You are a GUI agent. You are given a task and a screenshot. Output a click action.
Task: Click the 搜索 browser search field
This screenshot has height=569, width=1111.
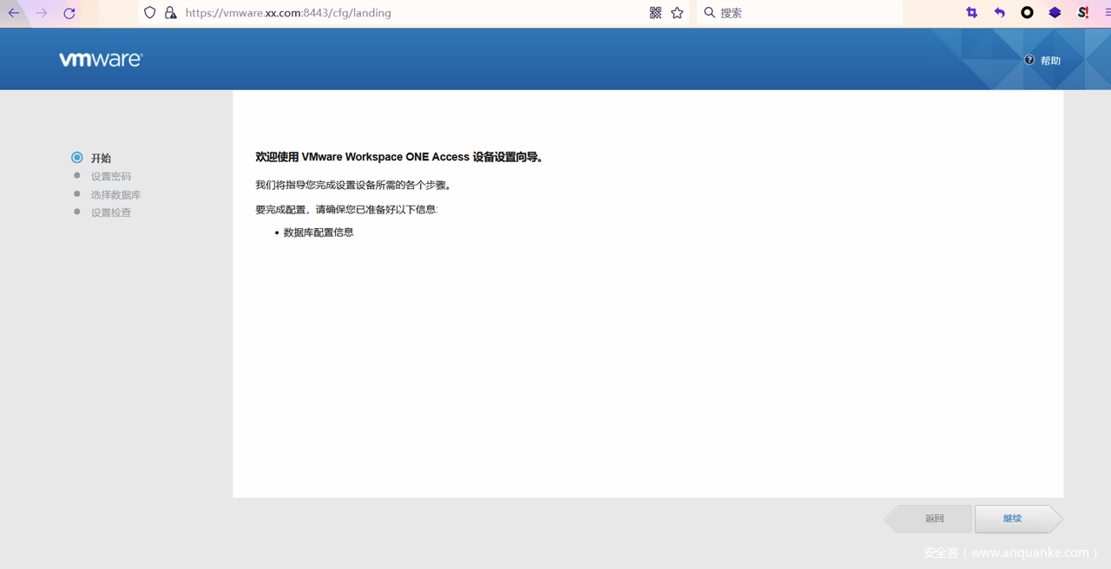(x=799, y=13)
